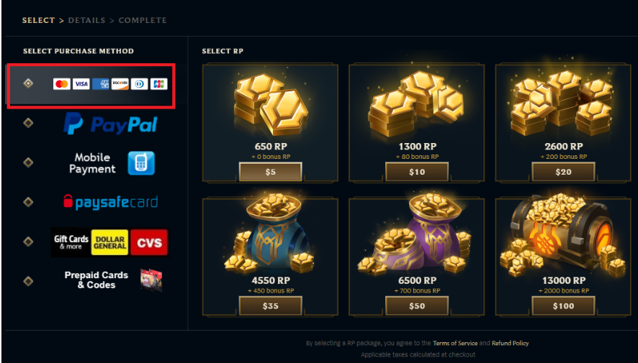638x363 pixels.
Task: Click the CVS gift card logo
Action: click(149, 242)
